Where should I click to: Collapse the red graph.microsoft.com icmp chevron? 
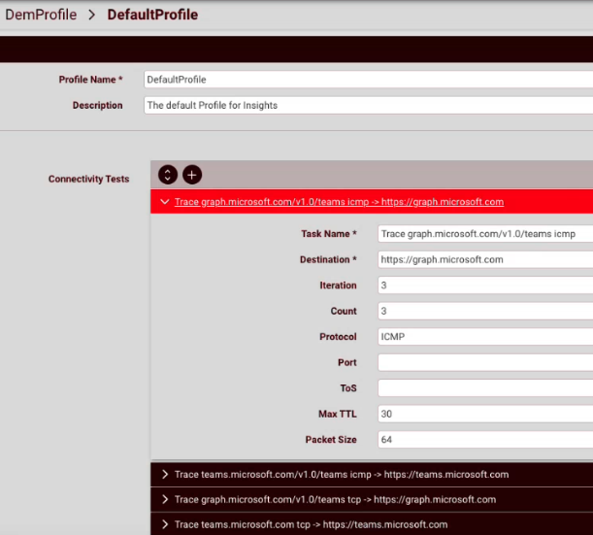163,202
